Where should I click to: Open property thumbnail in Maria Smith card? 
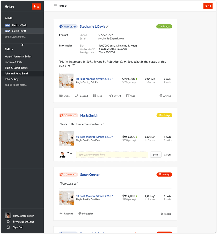(66, 139)
